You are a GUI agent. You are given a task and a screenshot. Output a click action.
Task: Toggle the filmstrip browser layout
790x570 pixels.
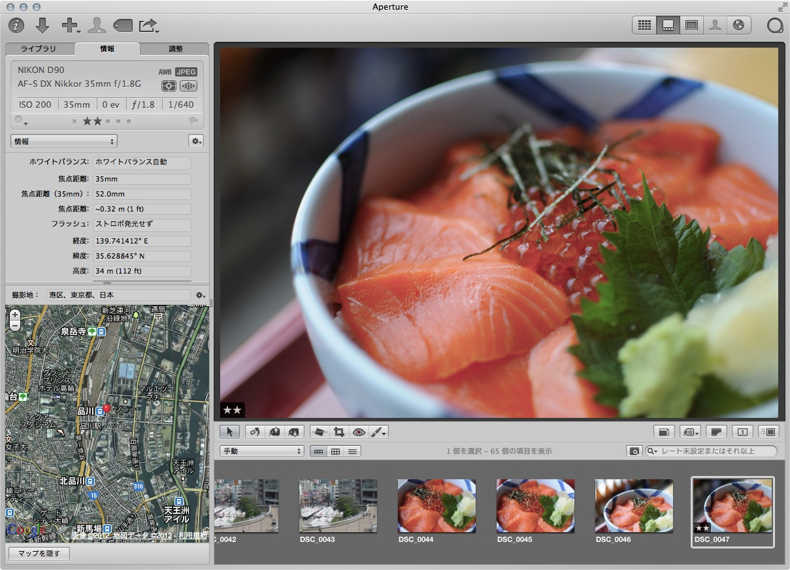click(x=318, y=451)
